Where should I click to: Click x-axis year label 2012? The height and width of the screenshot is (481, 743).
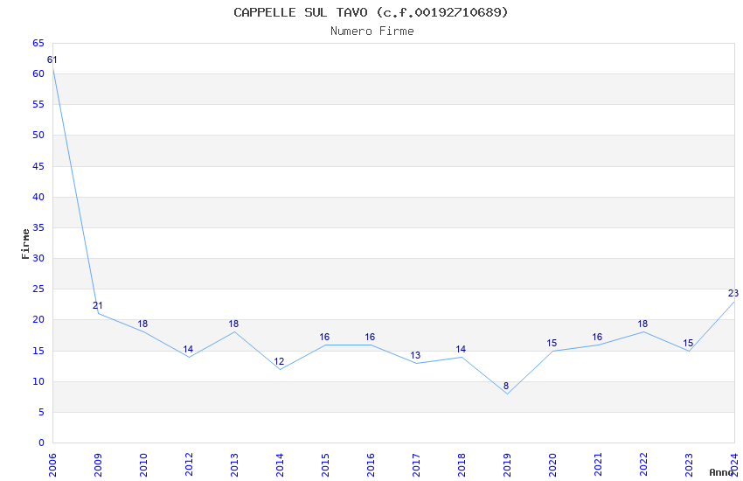click(x=189, y=465)
